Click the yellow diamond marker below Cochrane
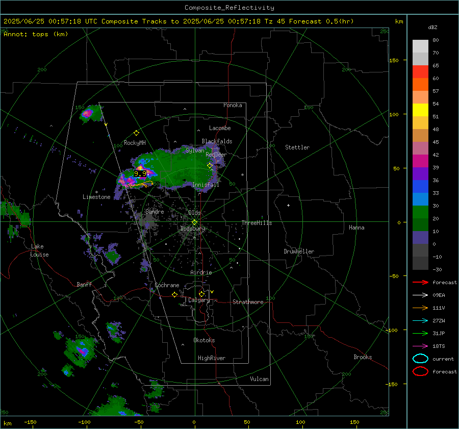This screenshot has width=459, height=429. tap(174, 294)
